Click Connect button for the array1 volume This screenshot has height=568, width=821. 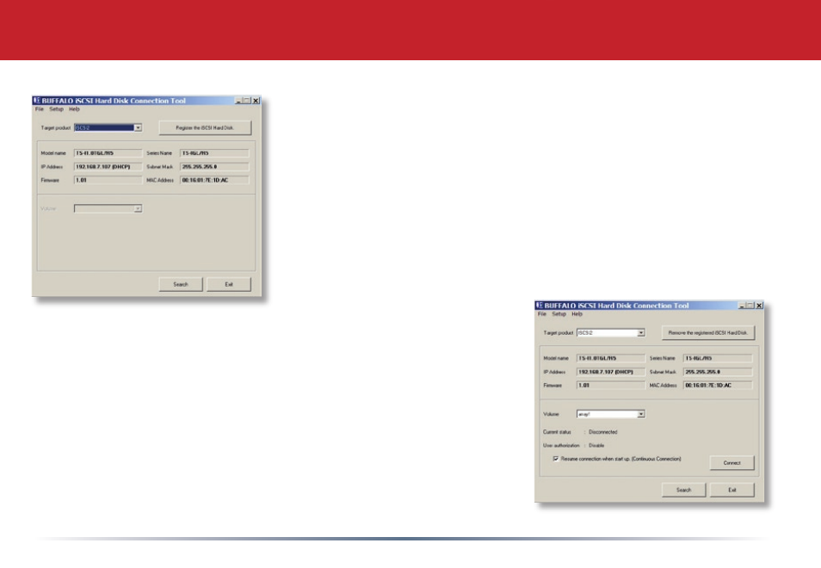[731, 463]
